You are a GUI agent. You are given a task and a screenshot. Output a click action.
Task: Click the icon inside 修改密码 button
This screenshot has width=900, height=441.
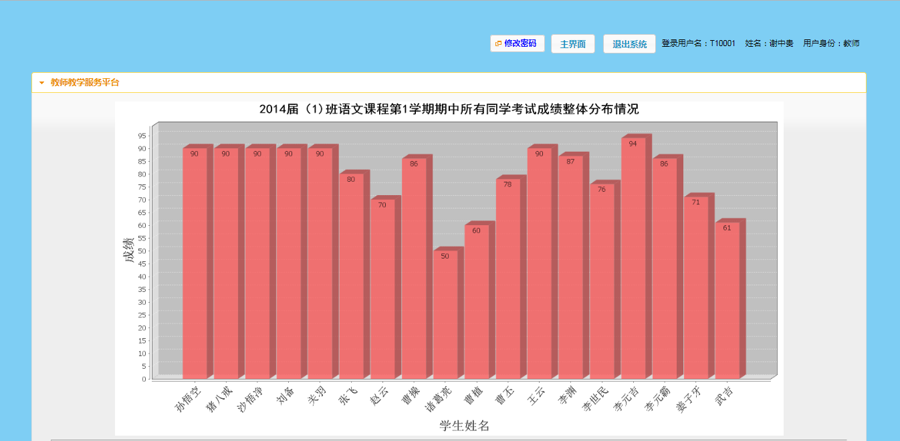pyautogui.click(x=498, y=43)
